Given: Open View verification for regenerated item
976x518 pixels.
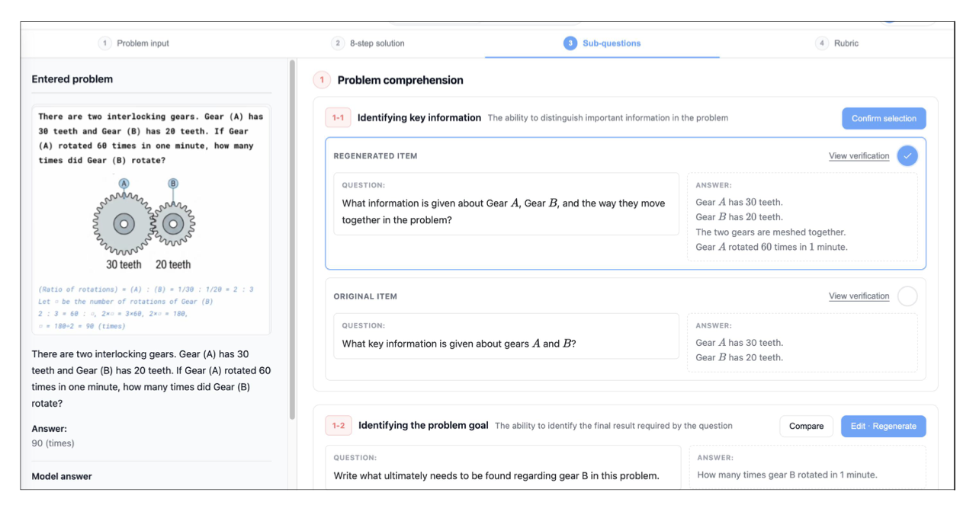Looking at the screenshot, I should tap(859, 155).
